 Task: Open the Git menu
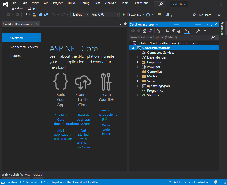46,3
